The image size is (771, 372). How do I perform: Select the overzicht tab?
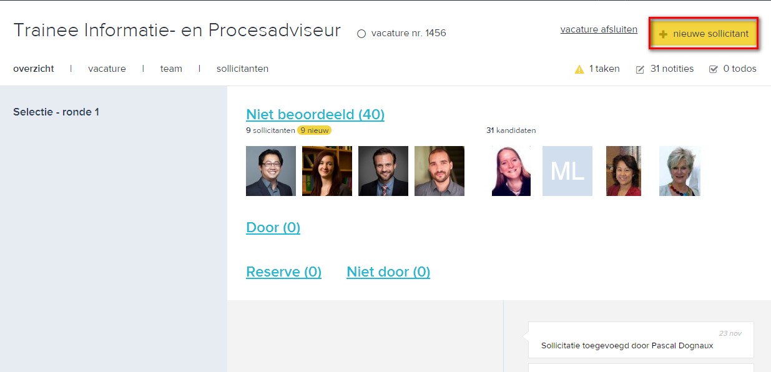pyautogui.click(x=34, y=69)
